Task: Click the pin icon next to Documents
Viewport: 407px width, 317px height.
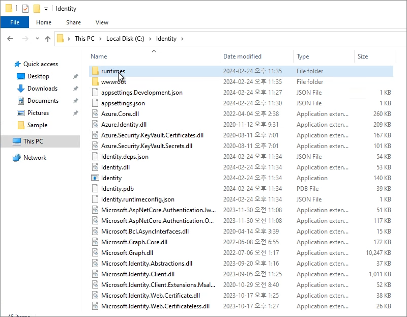Action: click(75, 101)
